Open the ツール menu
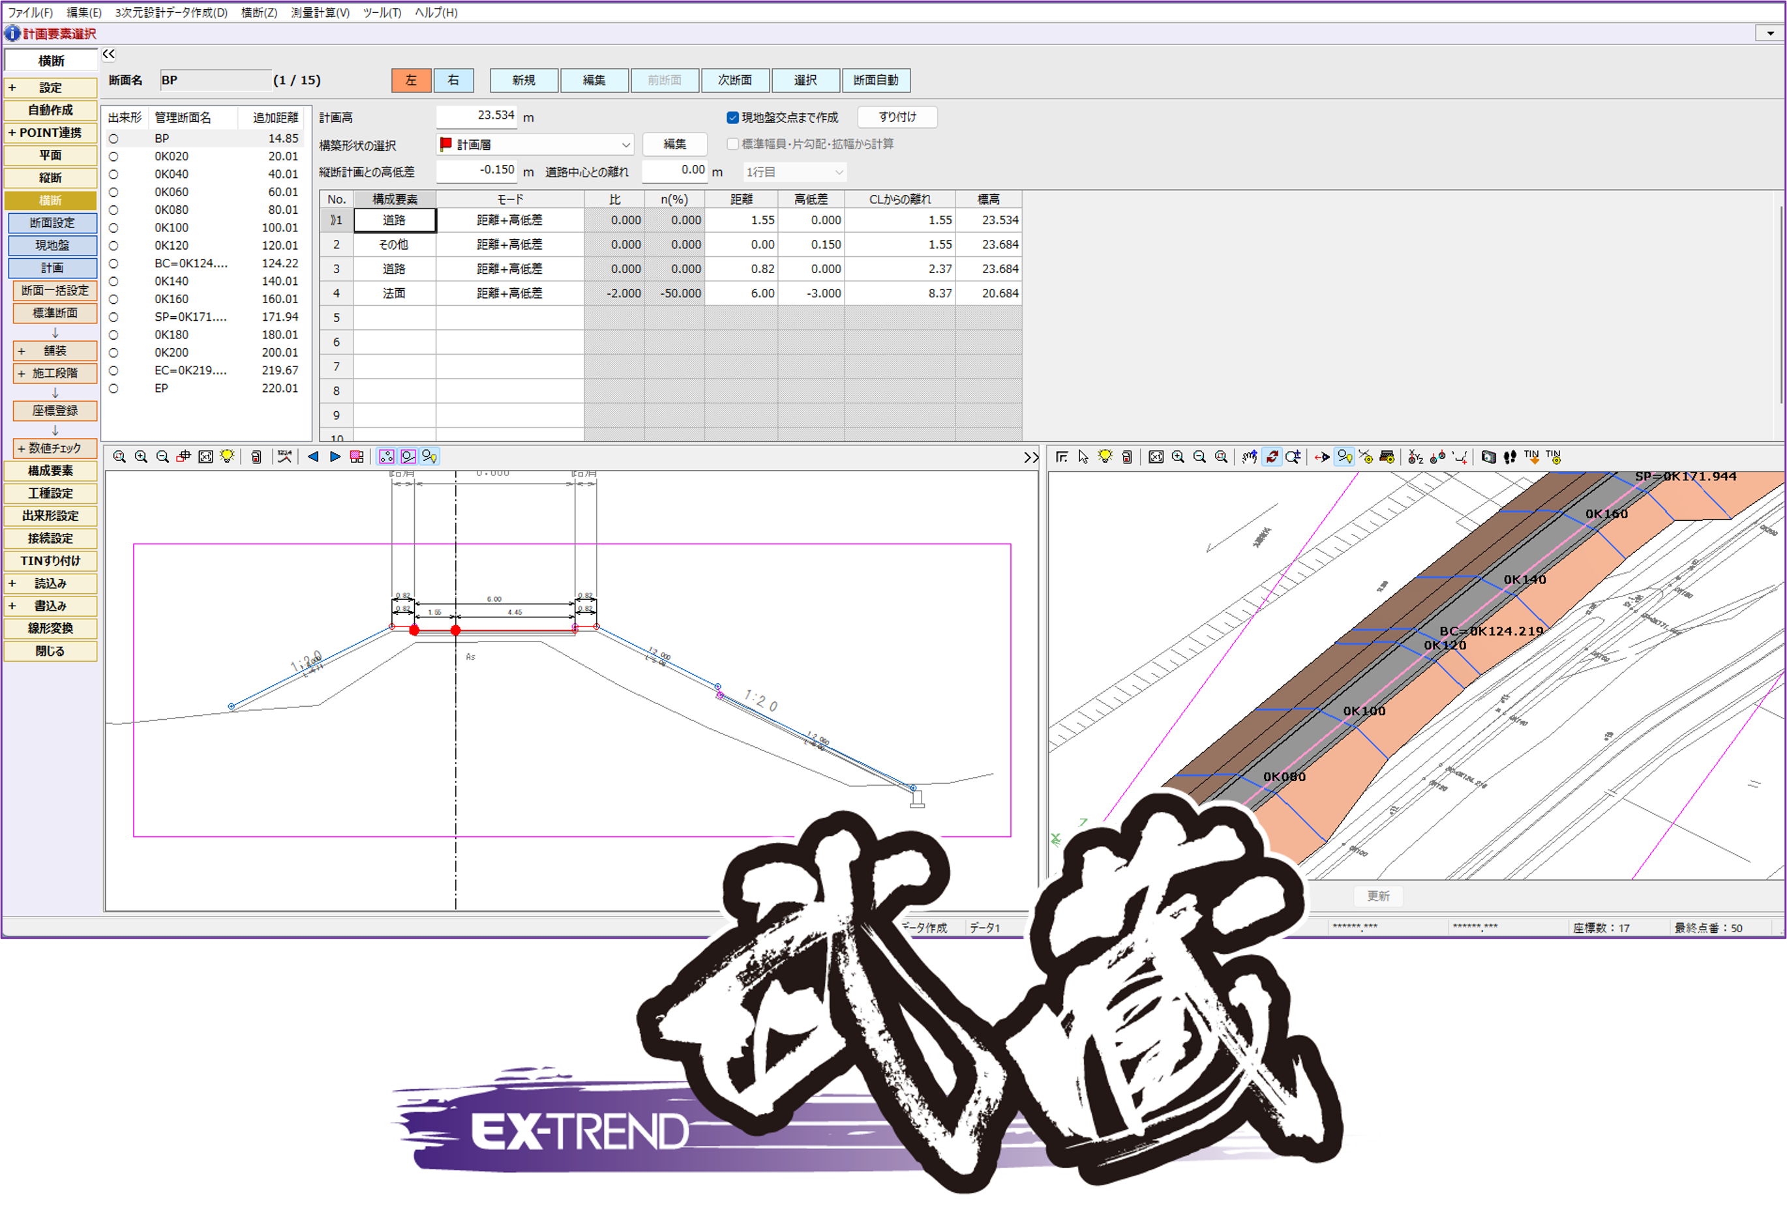 tap(382, 12)
